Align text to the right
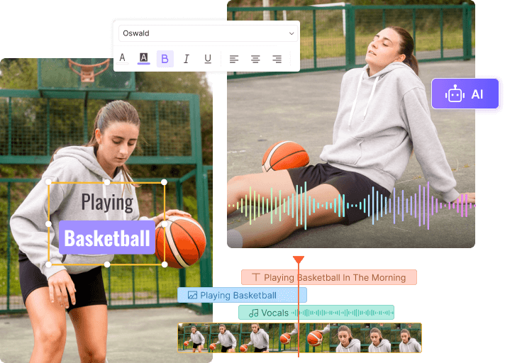The height and width of the screenshot is (363, 505). [277, 59]
